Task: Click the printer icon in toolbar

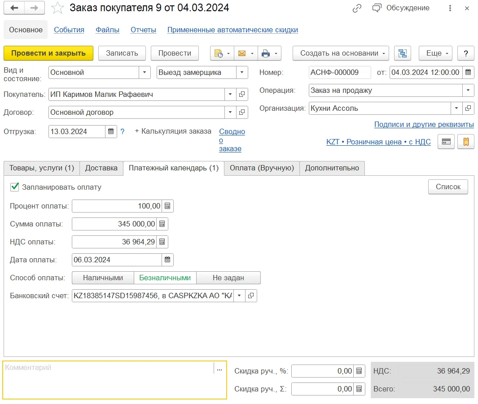Action: coord(266,53)
